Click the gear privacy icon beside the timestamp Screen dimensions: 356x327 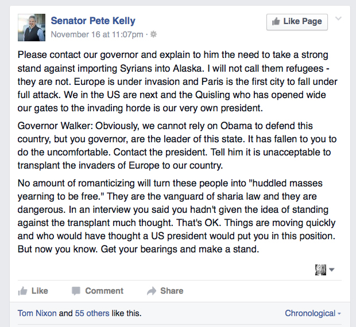(154, 34)
